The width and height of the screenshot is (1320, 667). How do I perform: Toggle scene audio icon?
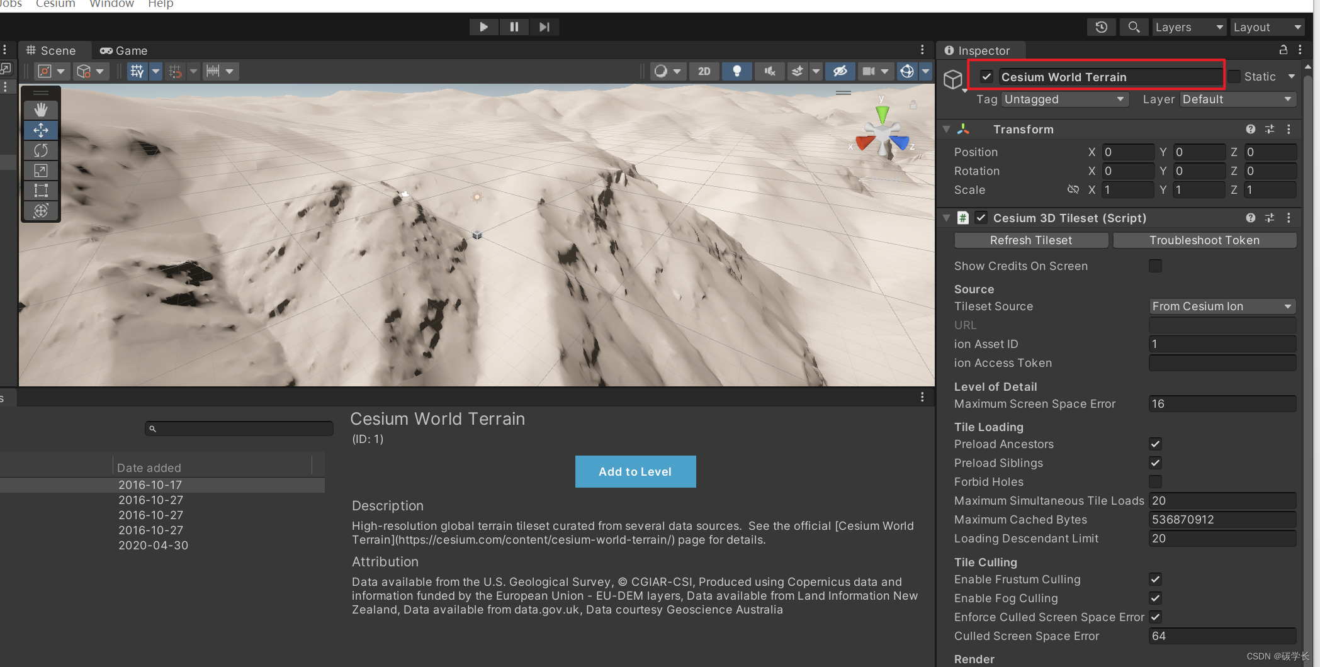coord(769,71)
